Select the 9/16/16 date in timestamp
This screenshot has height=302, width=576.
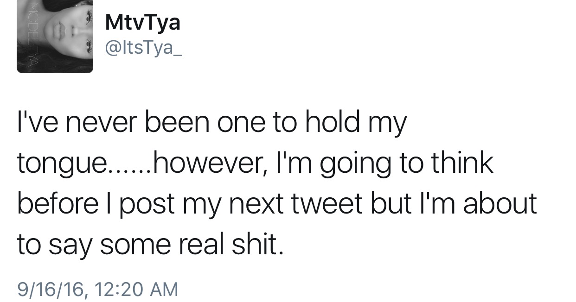[x=51, y=289]
